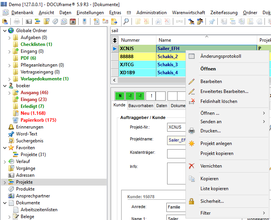Screen dimensions: 271x220
Task: Select Bearbeiten in the context menu
Action: coord(227,81)
